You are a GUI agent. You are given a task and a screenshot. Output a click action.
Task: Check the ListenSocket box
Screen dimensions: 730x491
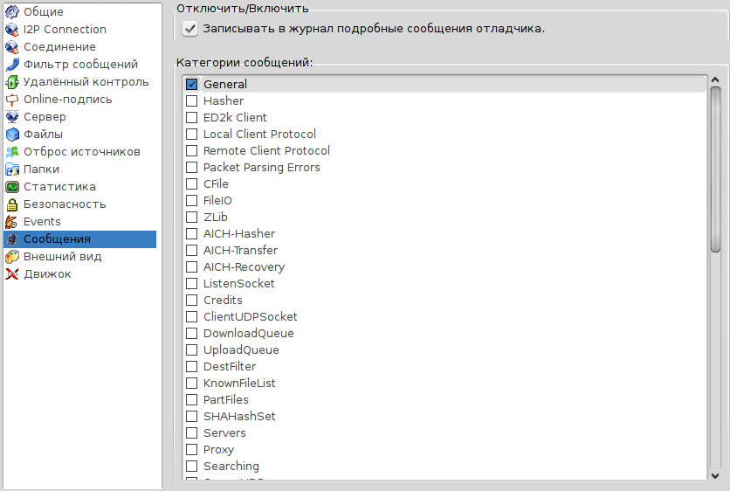click(x=191, y=283)
